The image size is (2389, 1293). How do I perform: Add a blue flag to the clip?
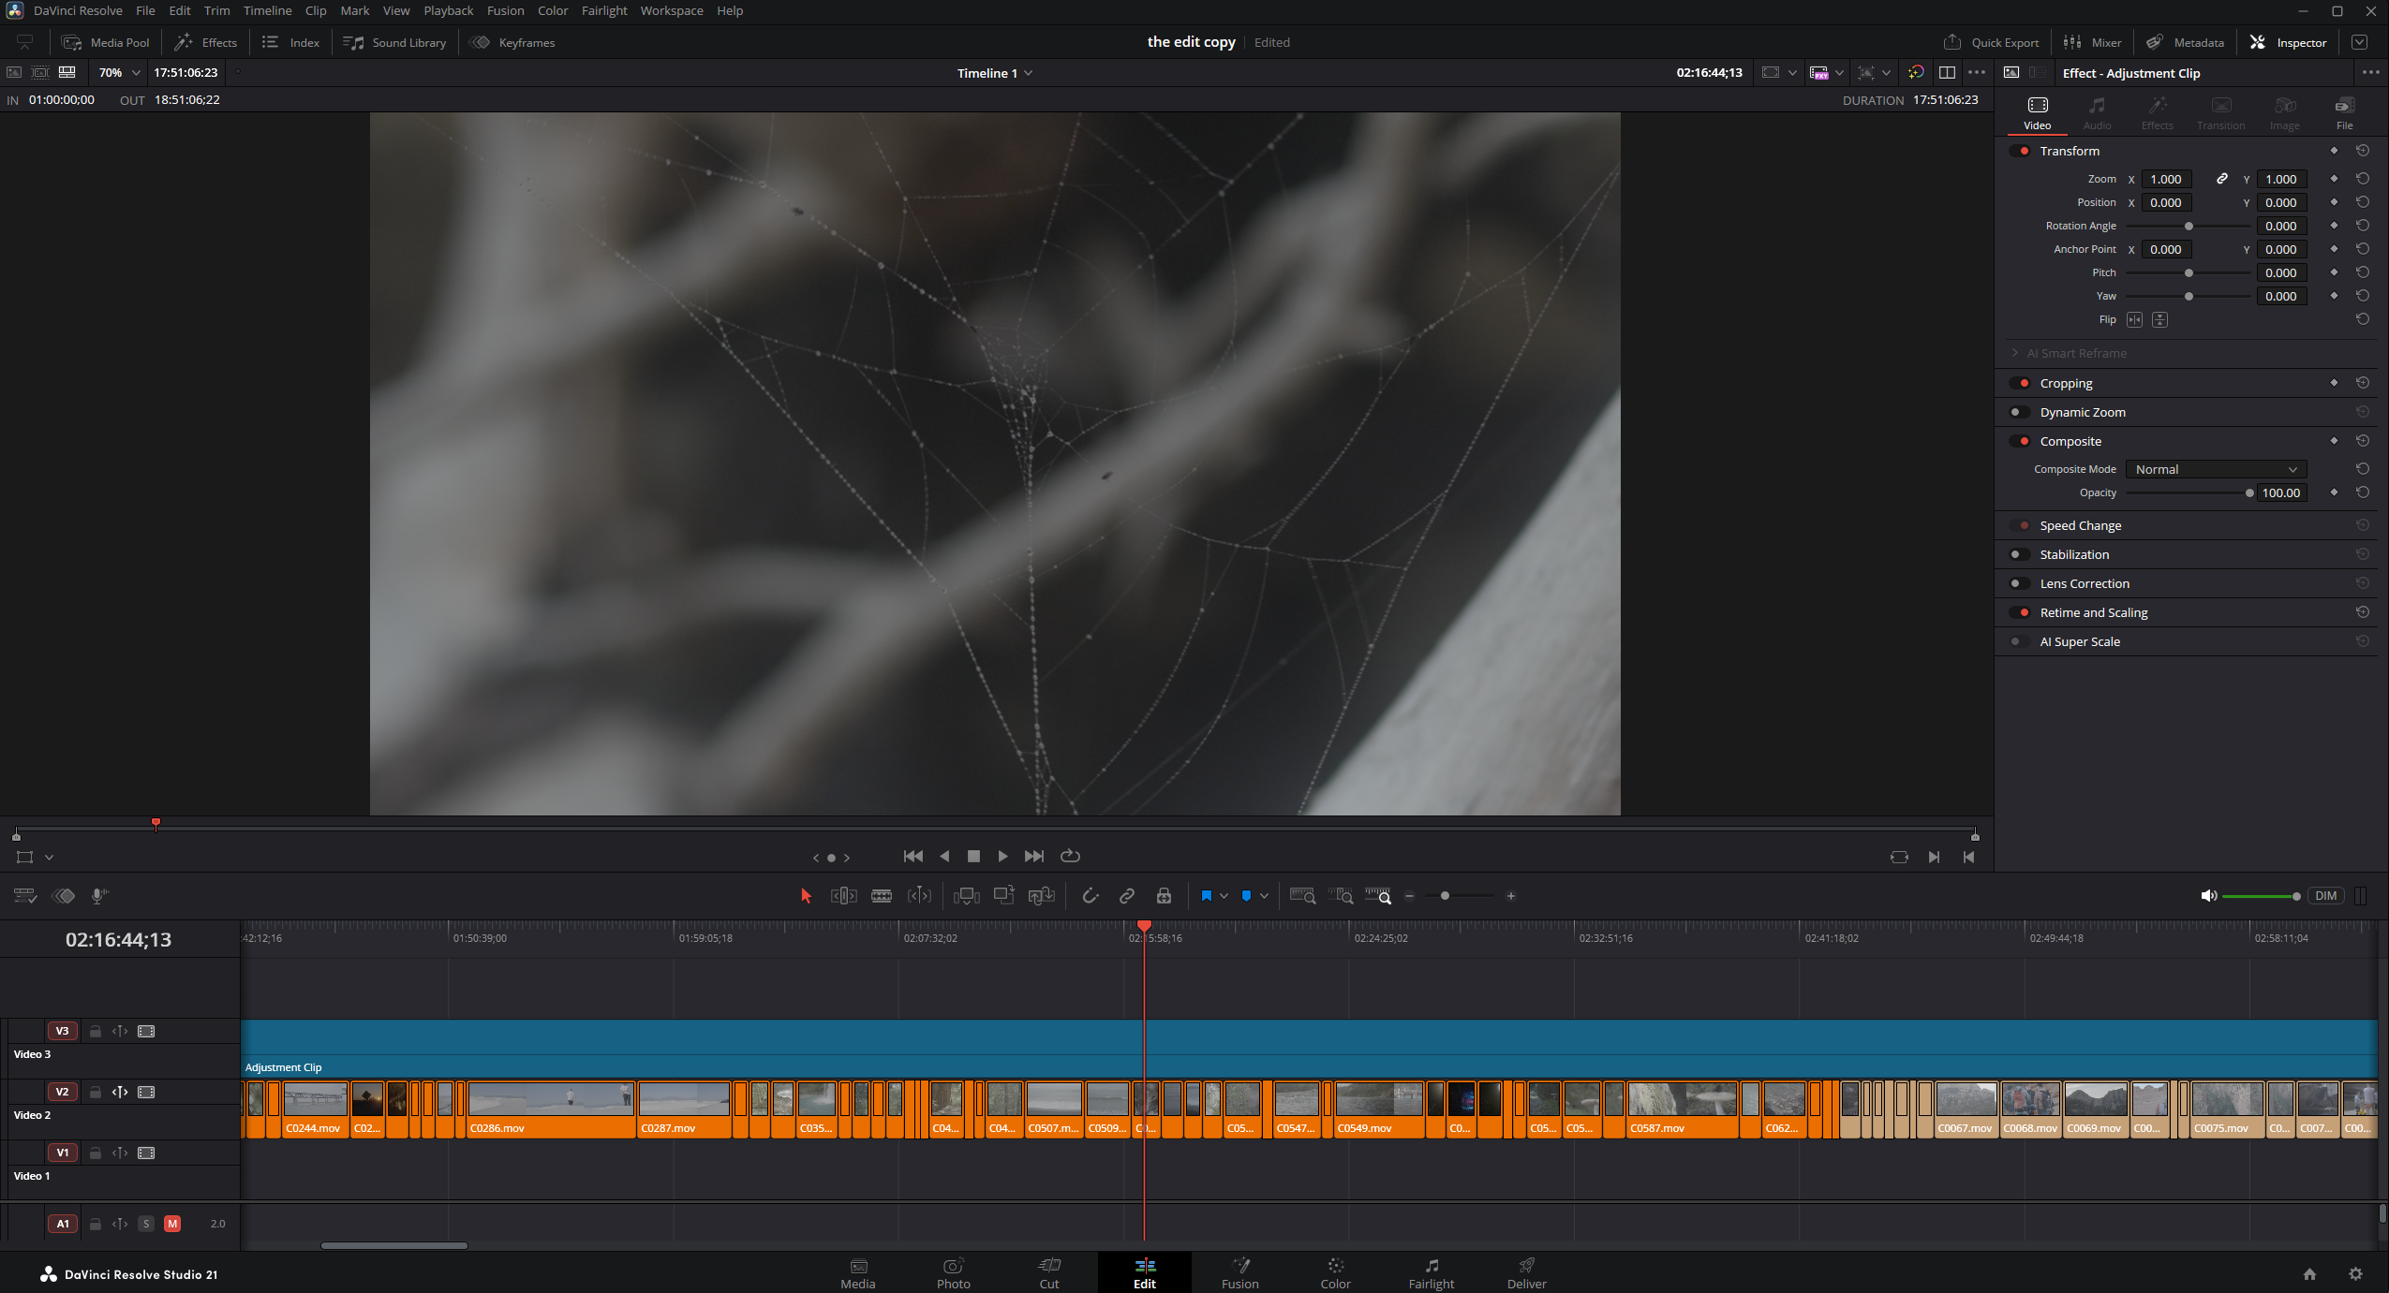[x=1207, y=896]
